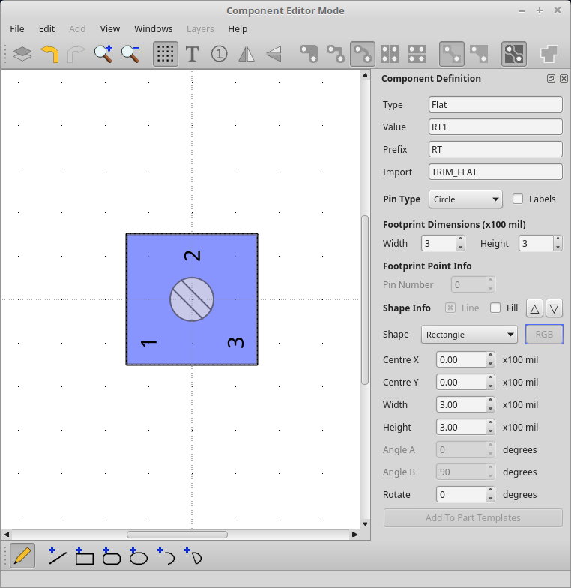Undo with the yellow arrow icon

coord(49,54)
